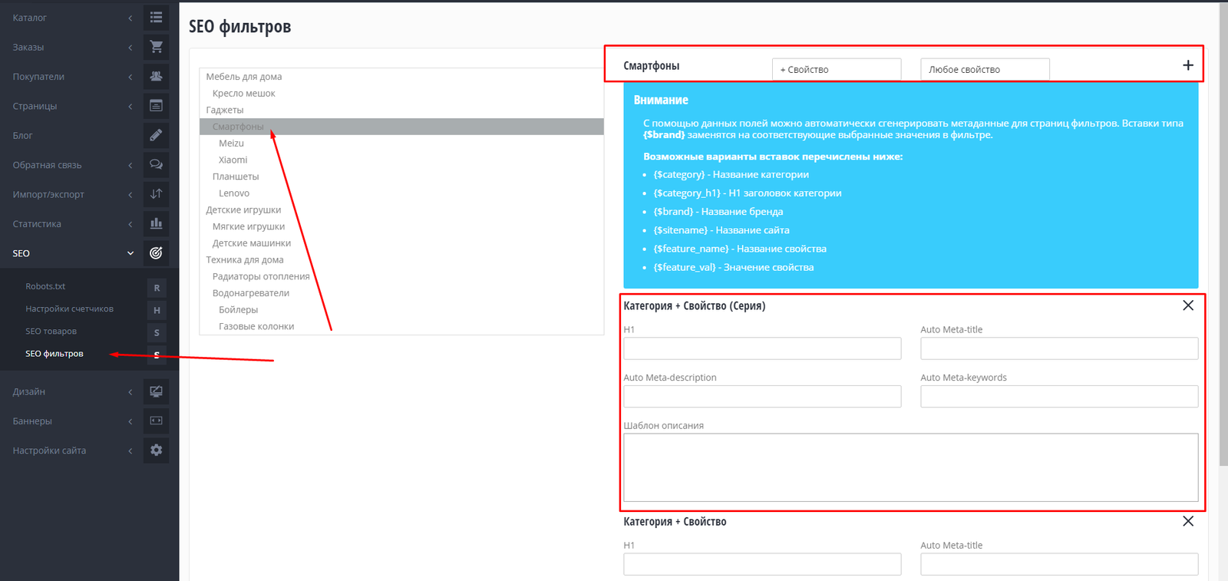This screenshot has height=581, width=1228.
Task: Select Xiaomi in the category tree
Action: 233,160
